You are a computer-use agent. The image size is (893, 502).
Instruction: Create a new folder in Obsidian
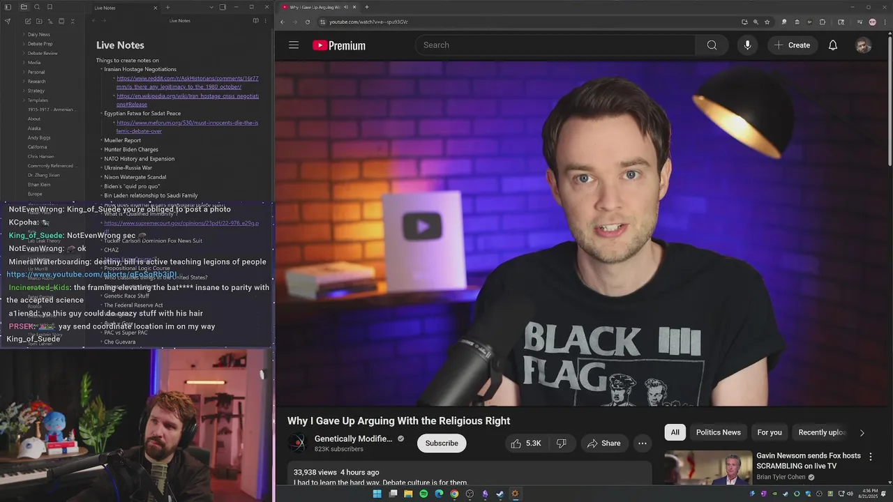(x=39, y=21)
